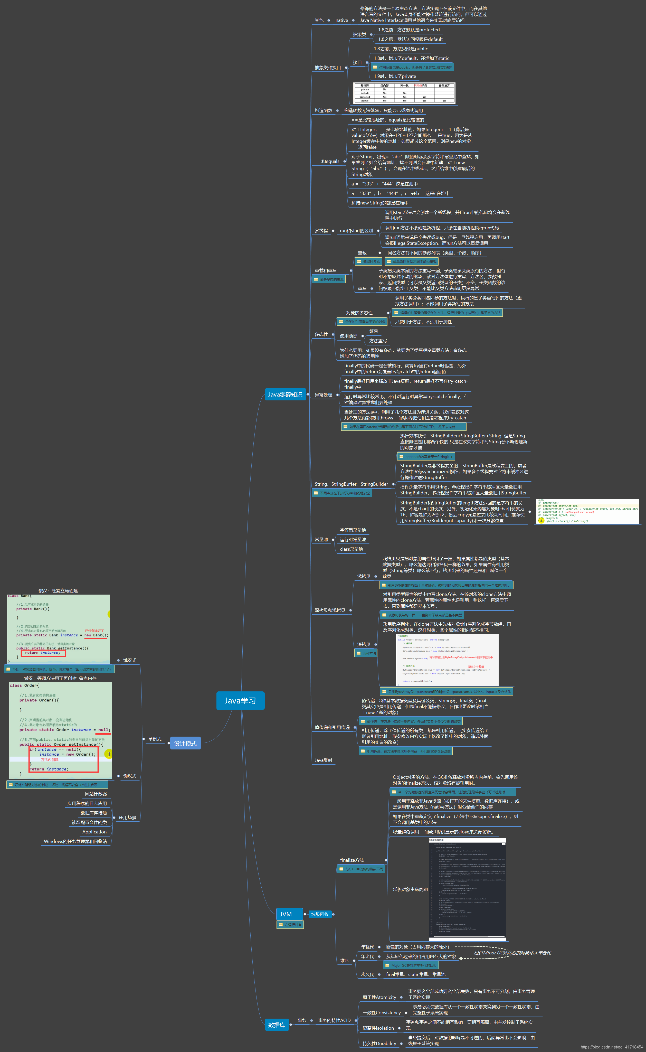Open the StringBuffer methods note image
Image resolution: width=646 pixels, height=1052 pixels.
pyautogui.click(x=587, y=511)
